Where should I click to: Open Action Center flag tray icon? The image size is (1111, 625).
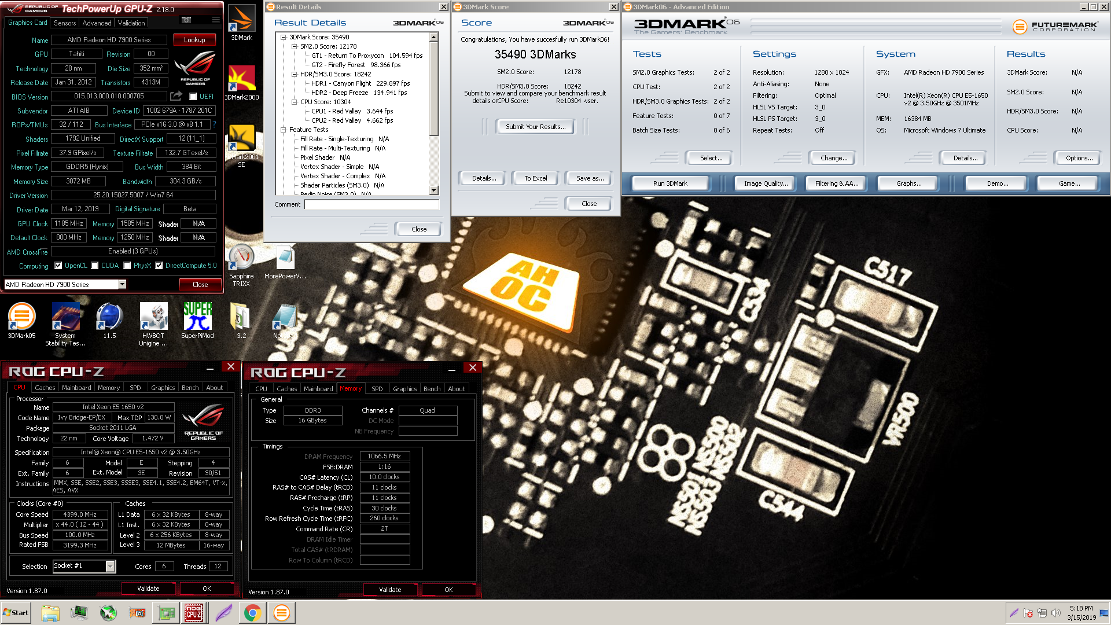coord(1028,613)
